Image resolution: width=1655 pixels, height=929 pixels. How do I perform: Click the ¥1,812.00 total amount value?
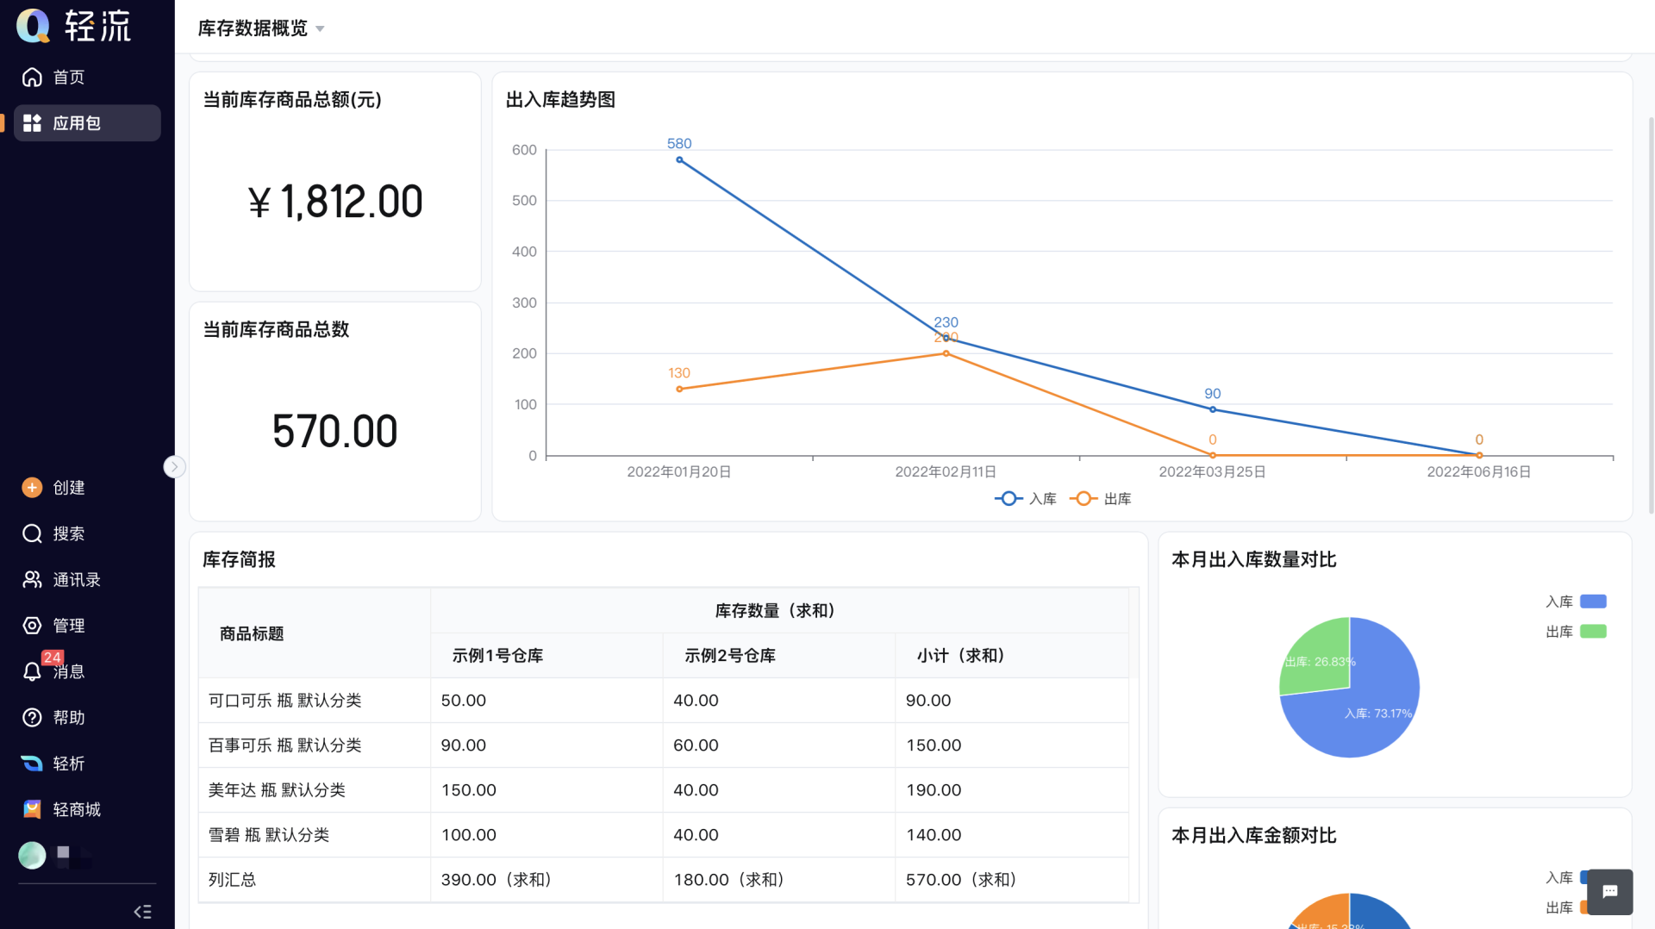point(335,202)
